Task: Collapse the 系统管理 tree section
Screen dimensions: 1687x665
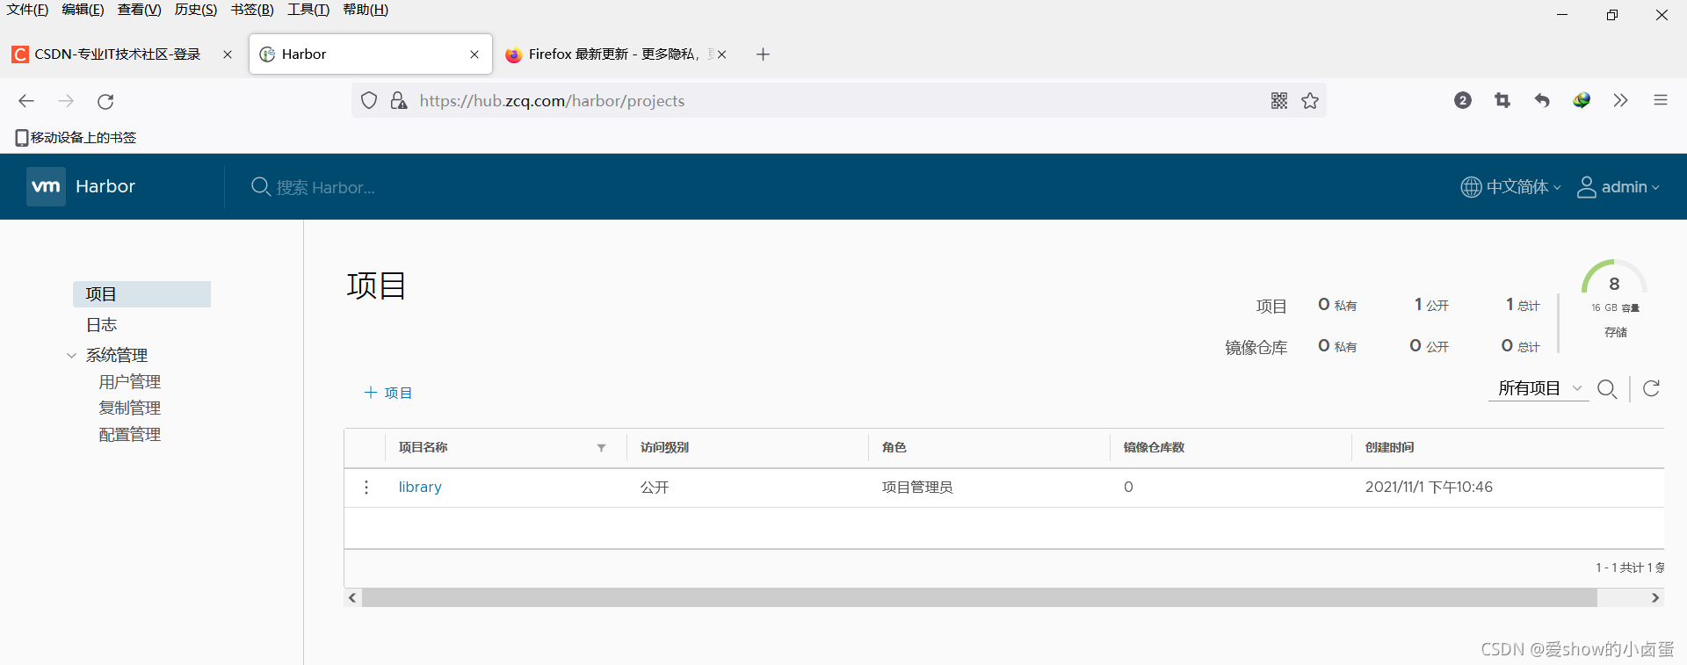Action: tap(71, 356)
